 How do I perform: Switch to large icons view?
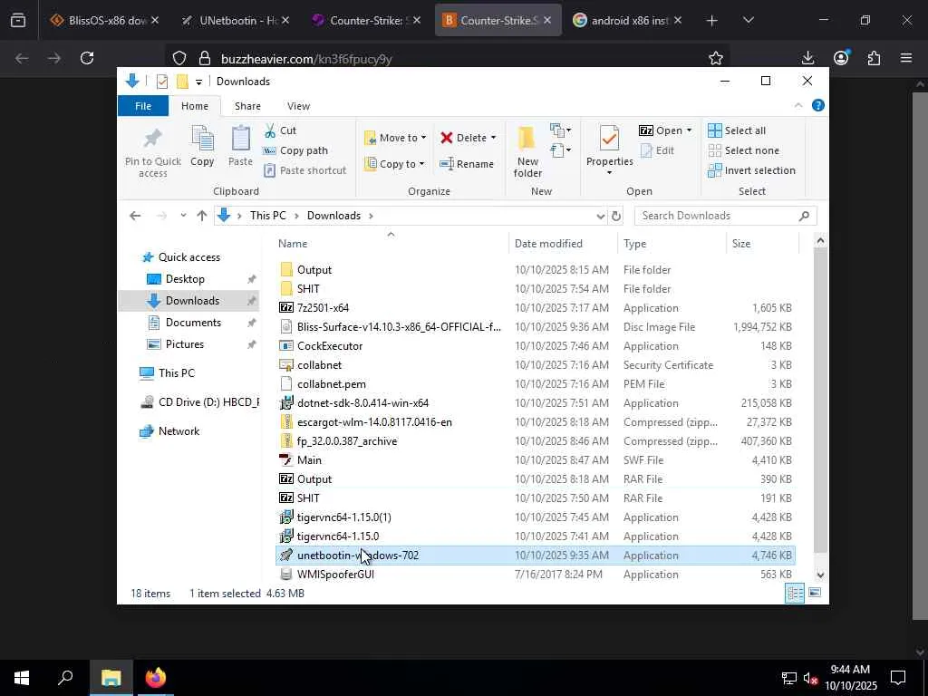click(x=815, y=593)
